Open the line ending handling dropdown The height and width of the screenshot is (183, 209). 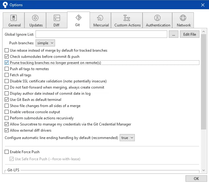click(127, 138)
